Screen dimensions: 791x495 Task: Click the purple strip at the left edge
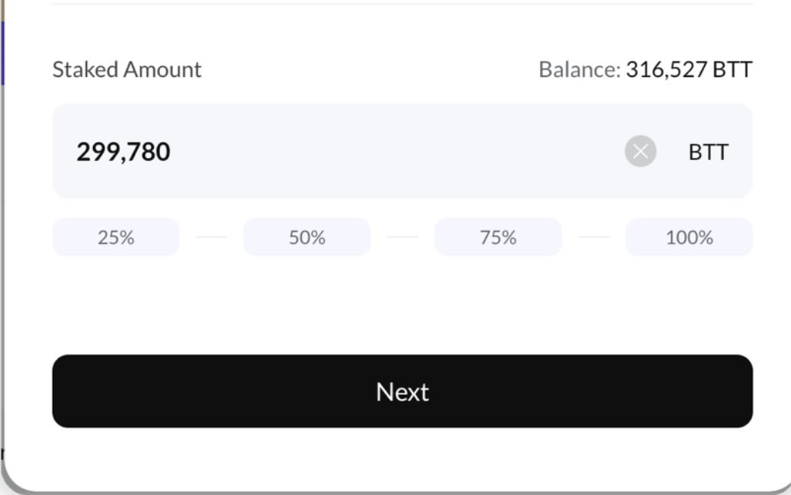click(x=2, y=53)
